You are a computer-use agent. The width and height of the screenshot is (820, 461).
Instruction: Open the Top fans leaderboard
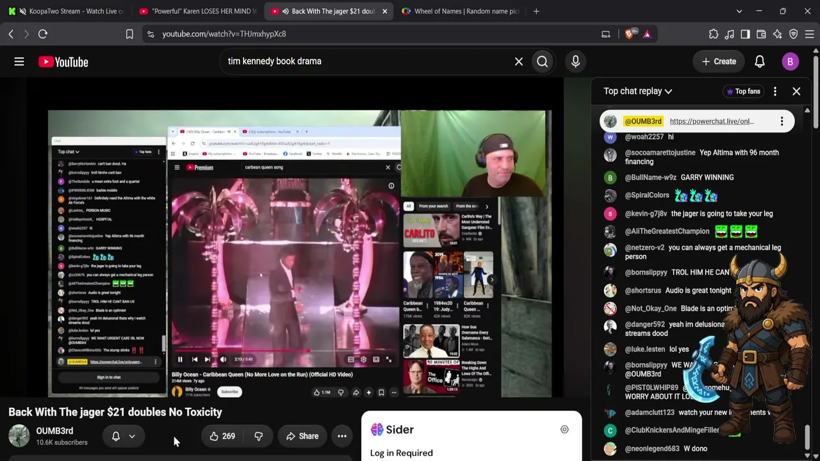(x=742, y=92)
